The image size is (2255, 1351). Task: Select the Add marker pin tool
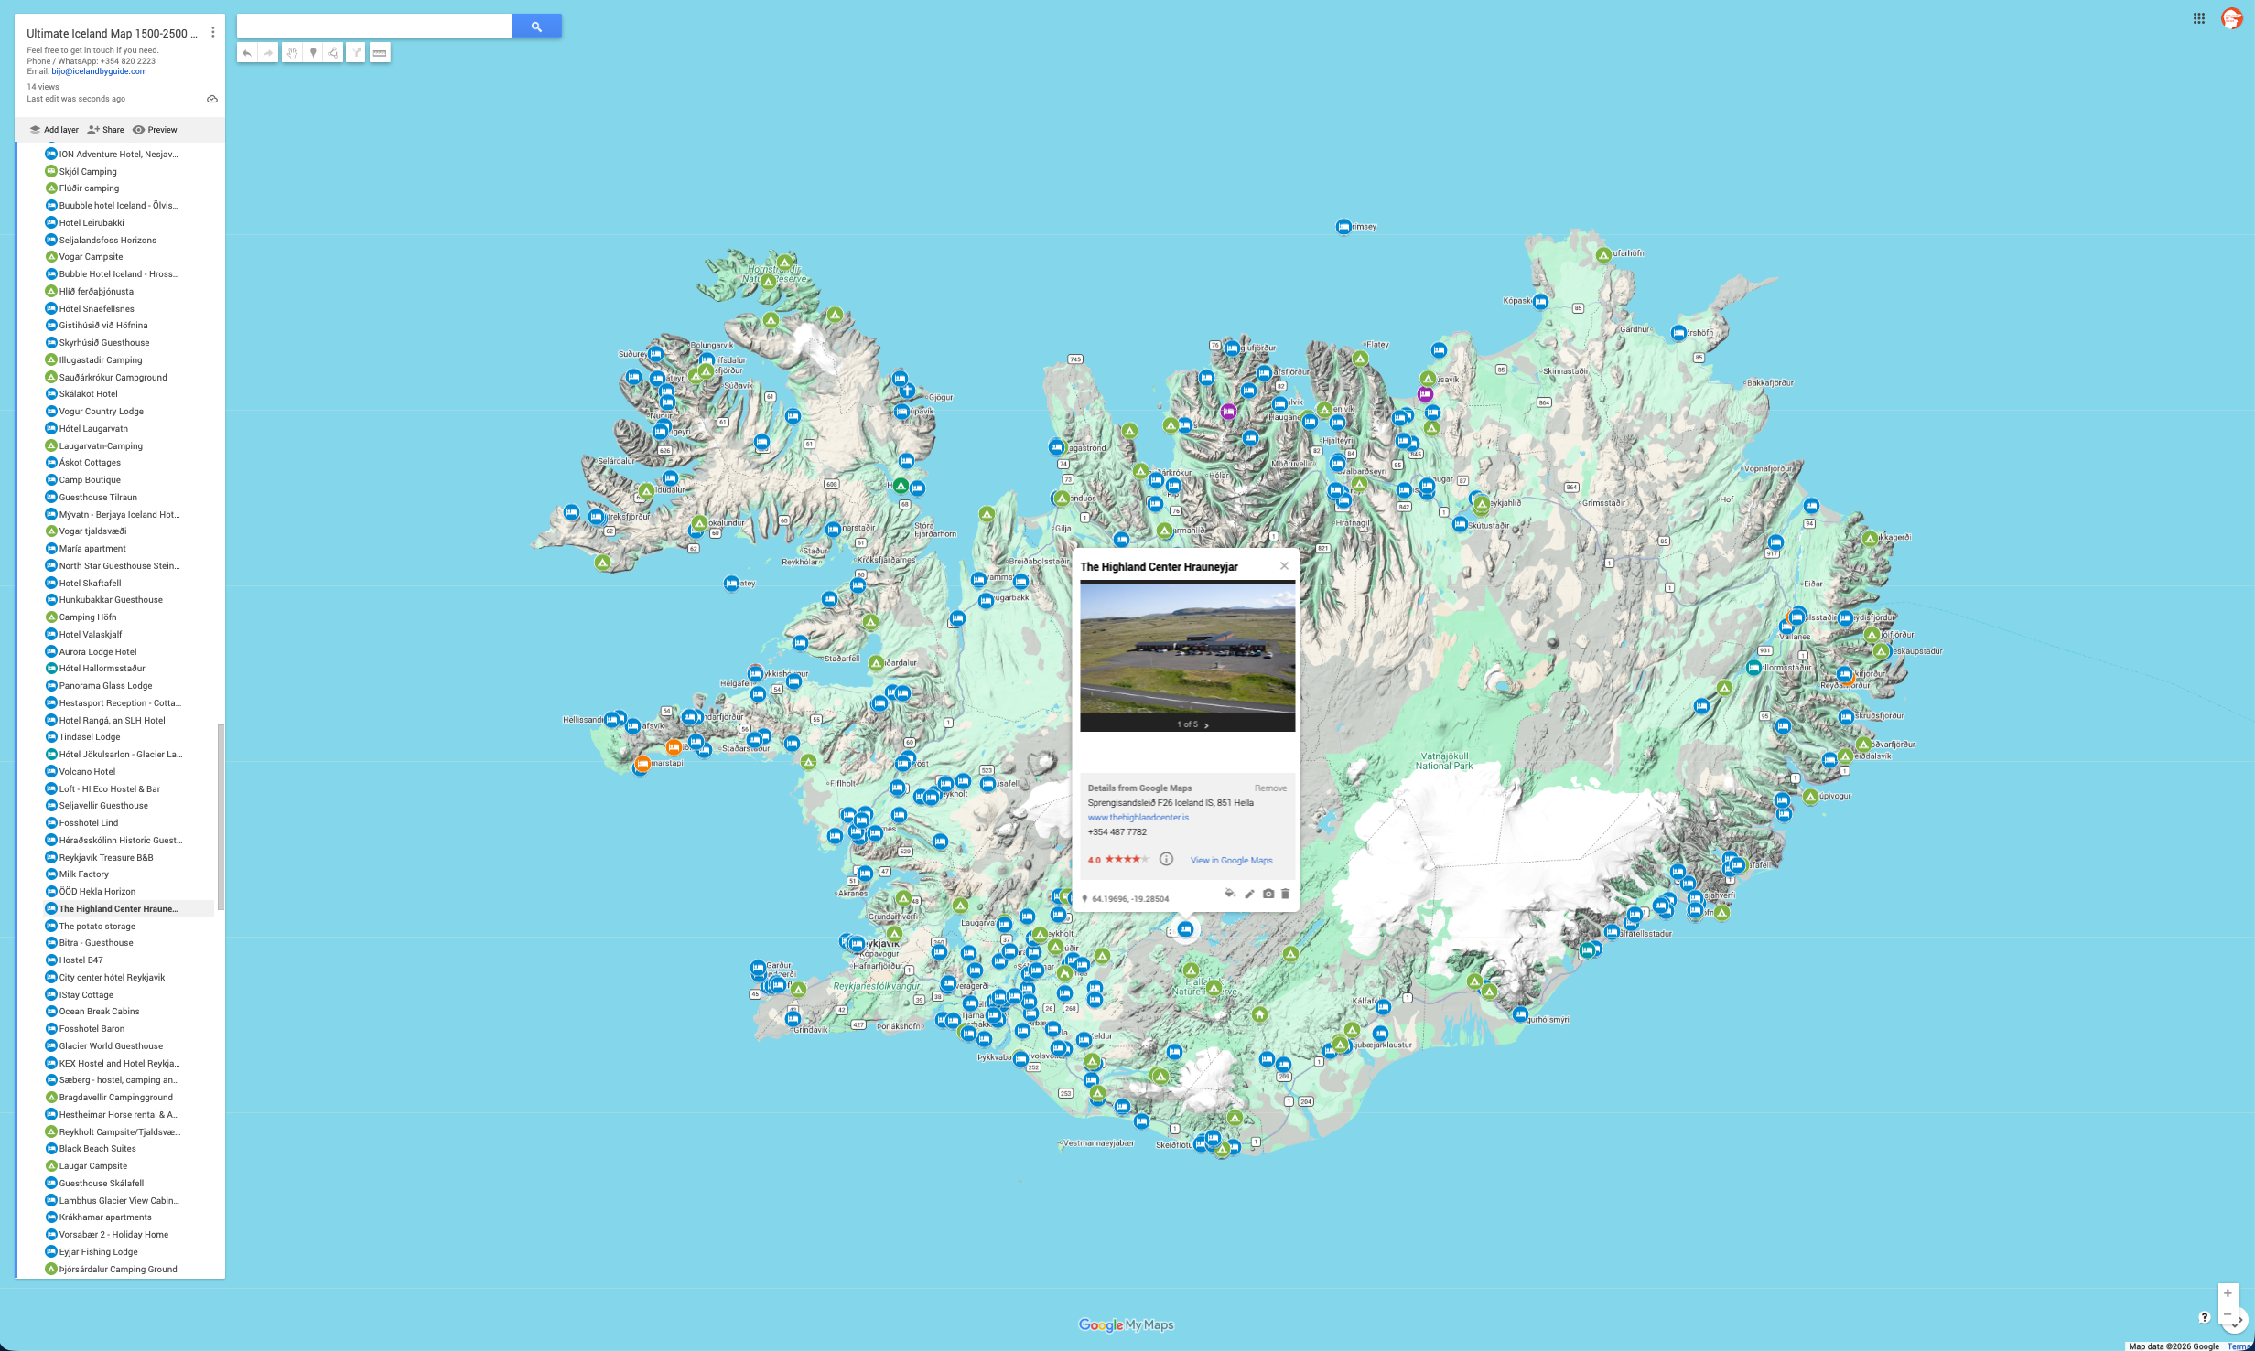313,53
